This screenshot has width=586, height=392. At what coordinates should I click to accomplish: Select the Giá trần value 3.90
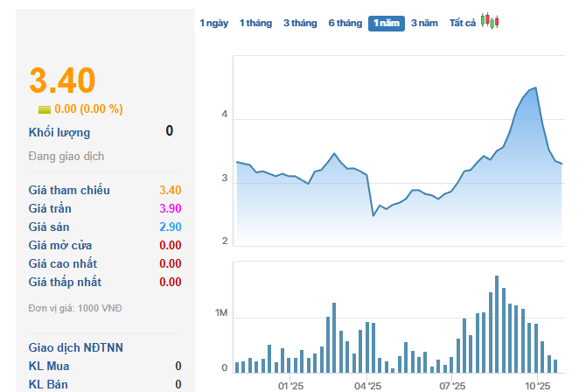[170, 208]
